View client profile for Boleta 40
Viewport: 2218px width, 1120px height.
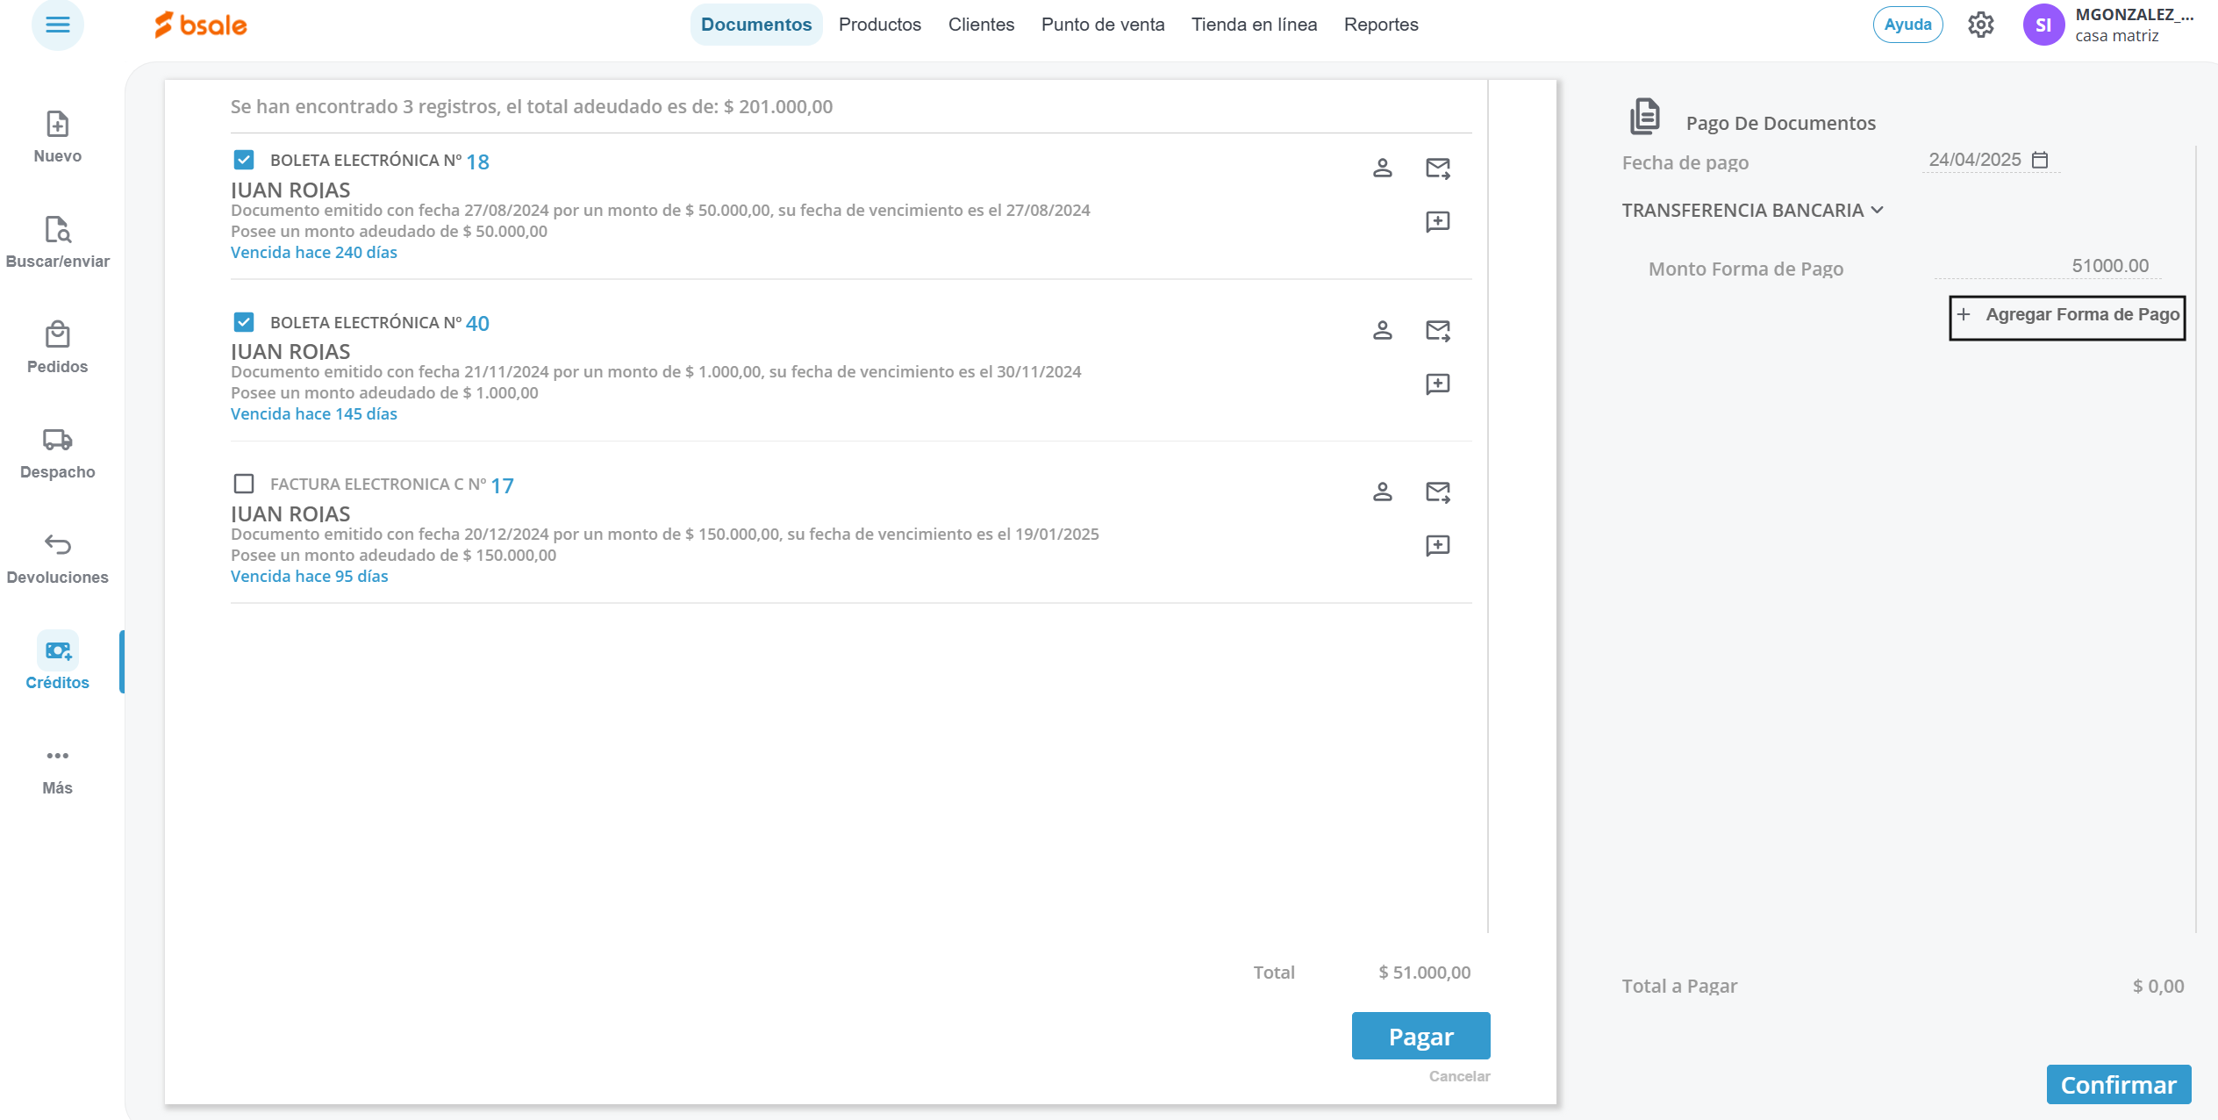pyautogui.click(x=1382, y=330)
